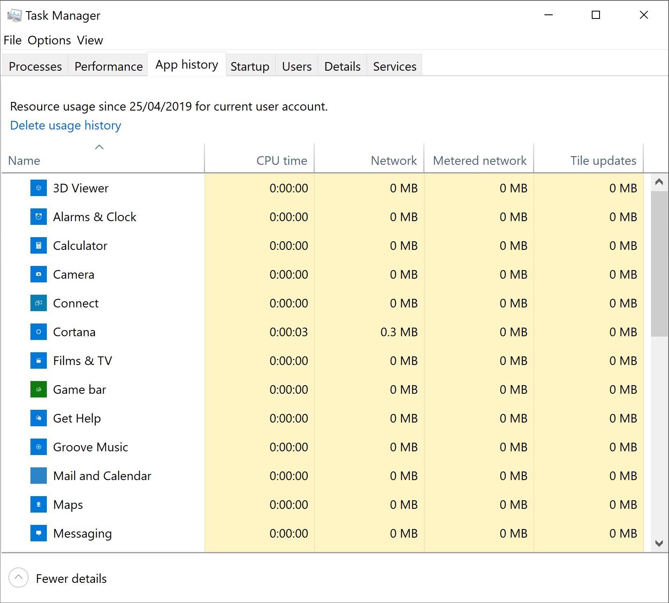Open the Options menu
Image resolution: width=669 pixels, height=603 pixels.
click(49, 40)
